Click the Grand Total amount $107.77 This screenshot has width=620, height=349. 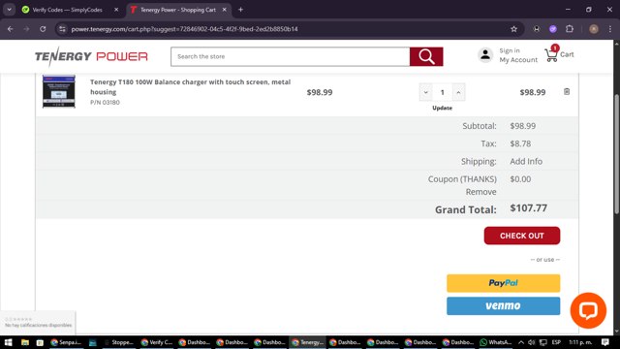pyautogui.click(x=529, y=208)
